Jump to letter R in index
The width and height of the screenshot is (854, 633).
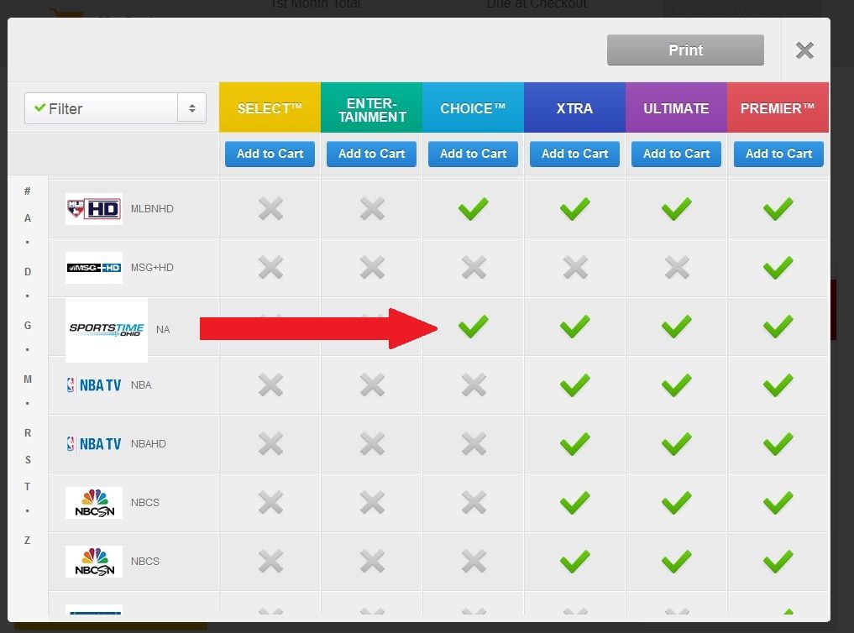click(x=27, y=432)
